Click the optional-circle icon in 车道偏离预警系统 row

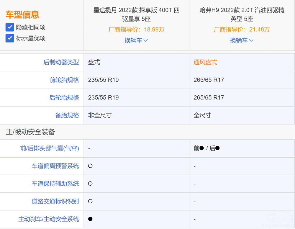pyautogui.click(x=90, y=166)
